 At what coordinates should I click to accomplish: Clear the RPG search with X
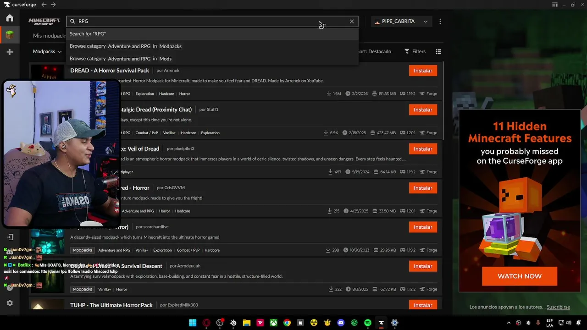coord(352,21)
